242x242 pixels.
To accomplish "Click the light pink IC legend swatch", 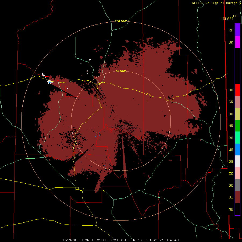I will (x=237, y=173).
